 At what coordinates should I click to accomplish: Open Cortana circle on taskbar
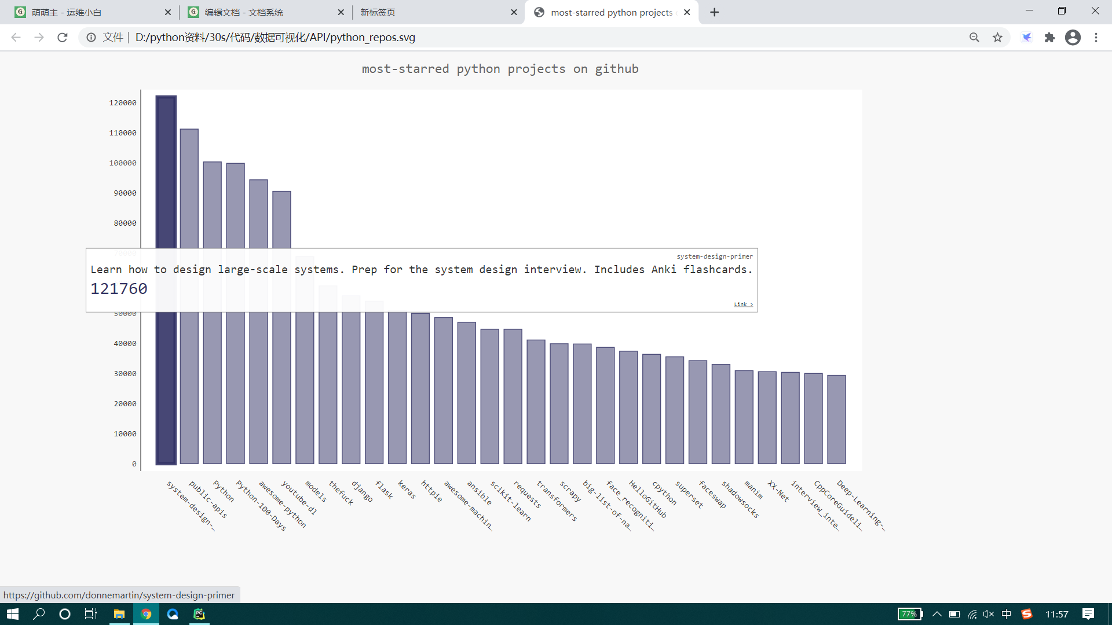coord(65,614)
